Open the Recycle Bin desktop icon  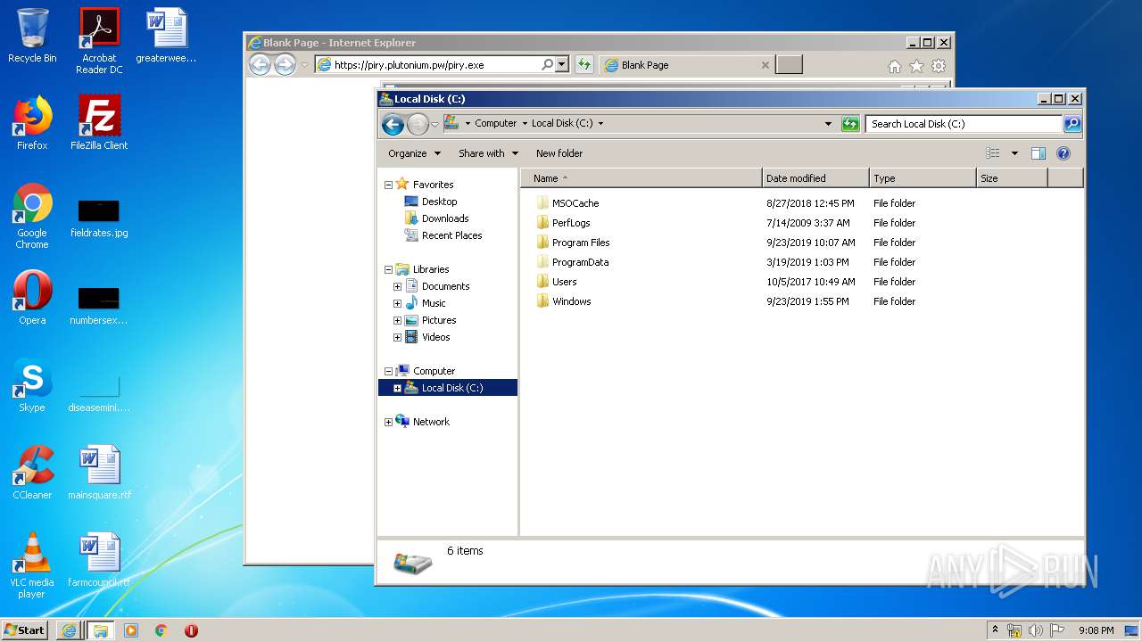tap(32, 36)
